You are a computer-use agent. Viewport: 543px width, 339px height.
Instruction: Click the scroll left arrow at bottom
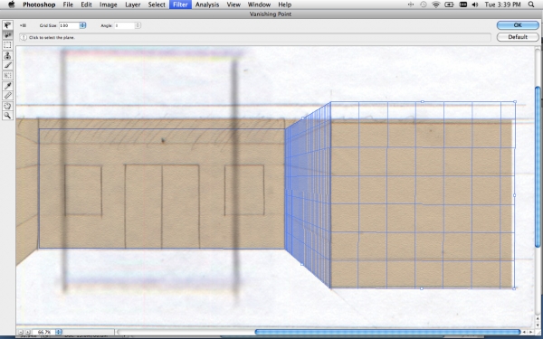click(x=525, y=332)
